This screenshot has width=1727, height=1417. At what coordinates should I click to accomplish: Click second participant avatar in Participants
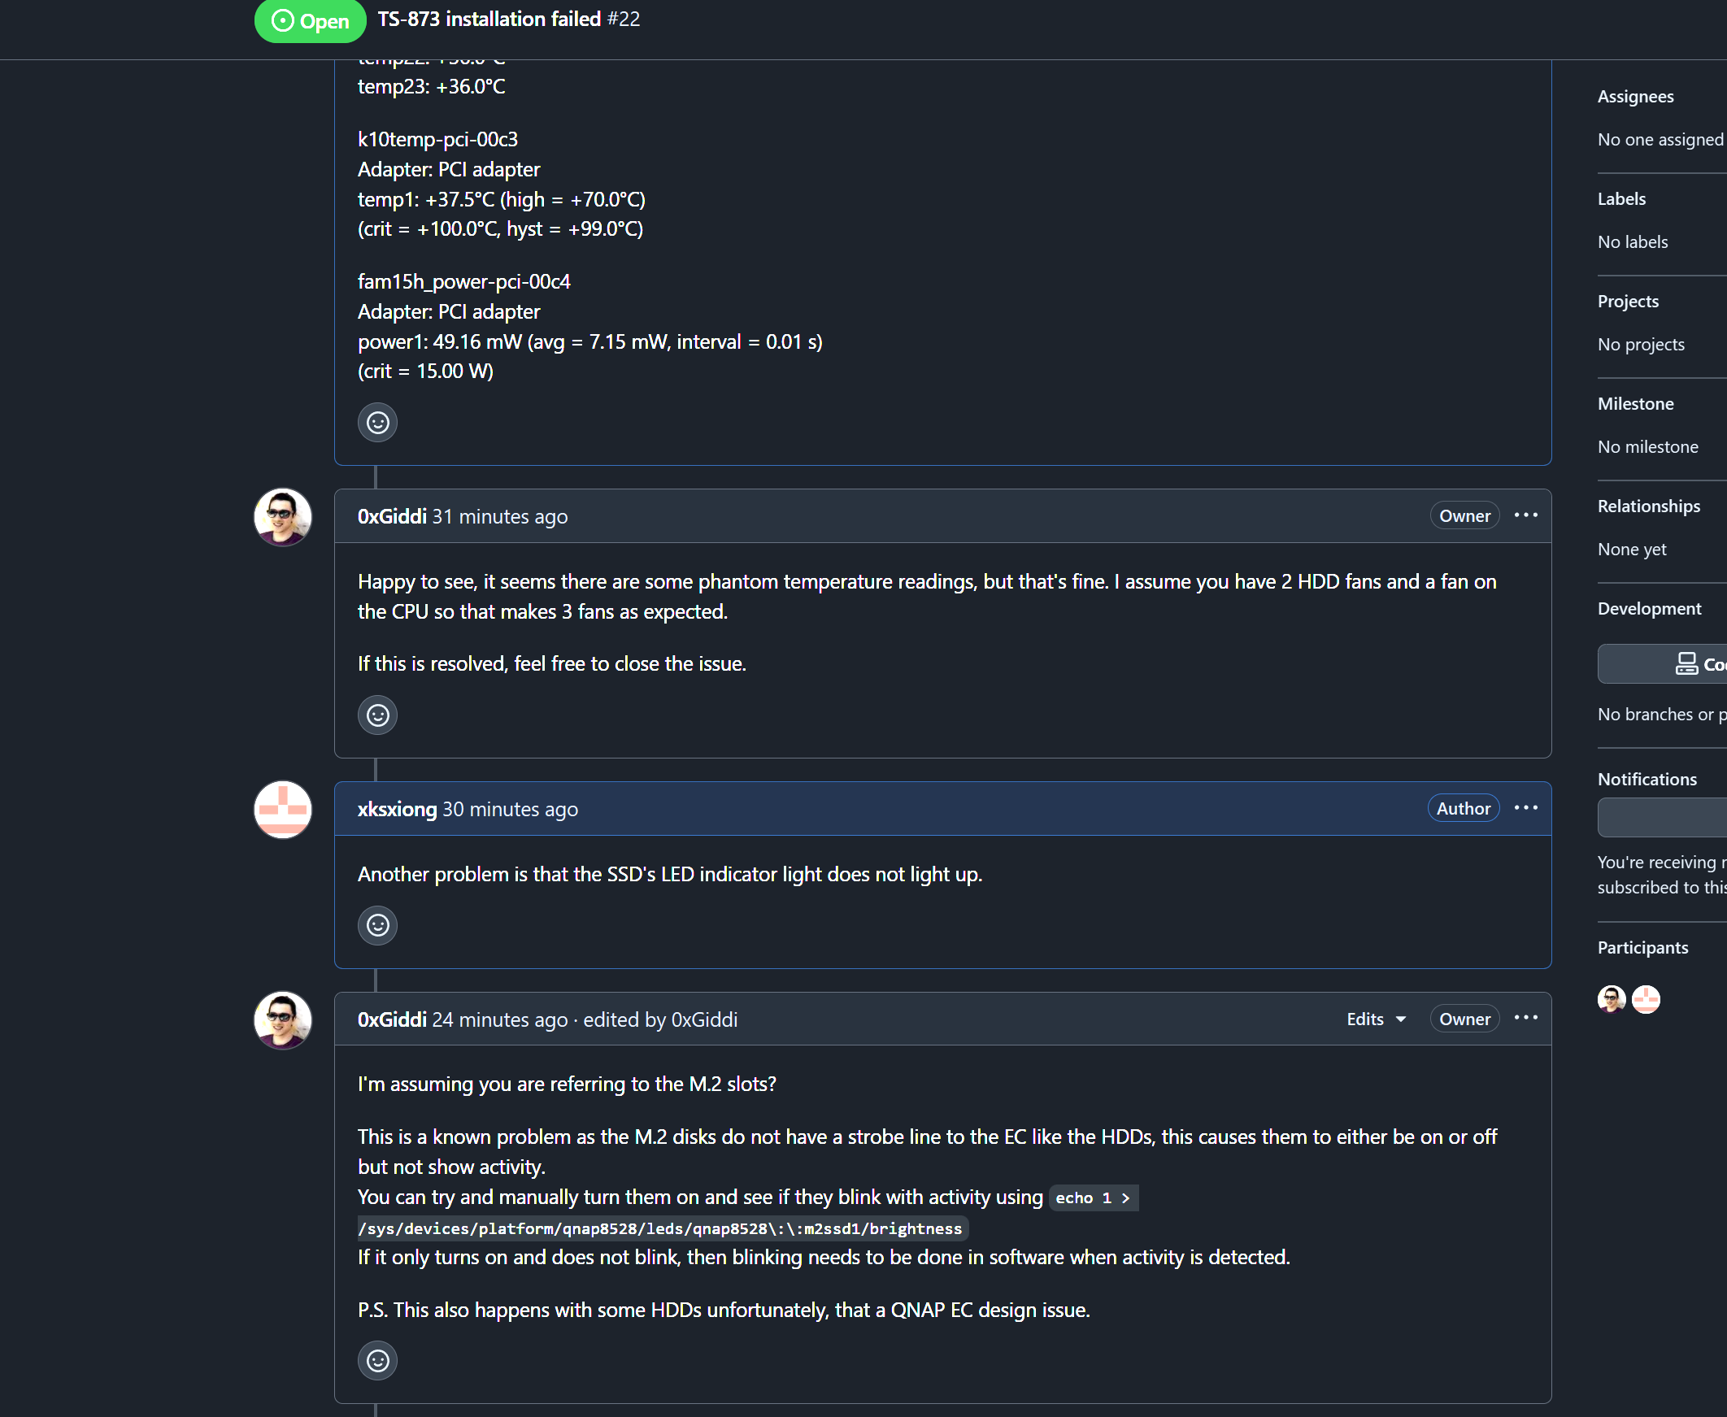point(1646,999)
